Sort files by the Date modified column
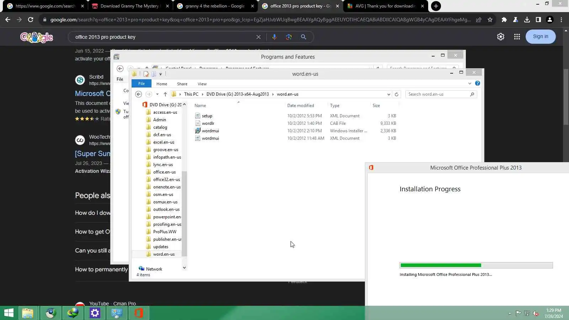Image resolution: width=569 pixels, height=320 pixels. (301, 106)
